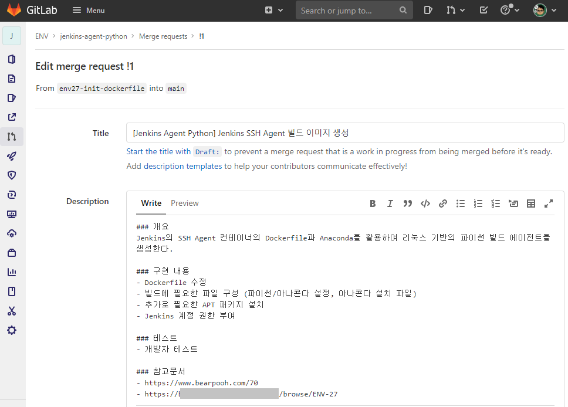Click the GitLab logo home link
Viewport: 568px width, 407px height.
coord(32,10)
